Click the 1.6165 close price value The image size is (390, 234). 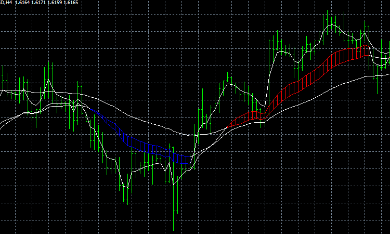pyautogui.click(x=71, y=3)
